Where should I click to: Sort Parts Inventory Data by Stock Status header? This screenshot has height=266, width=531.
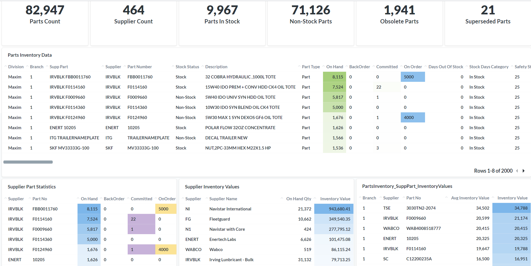(x=187, y=67)
